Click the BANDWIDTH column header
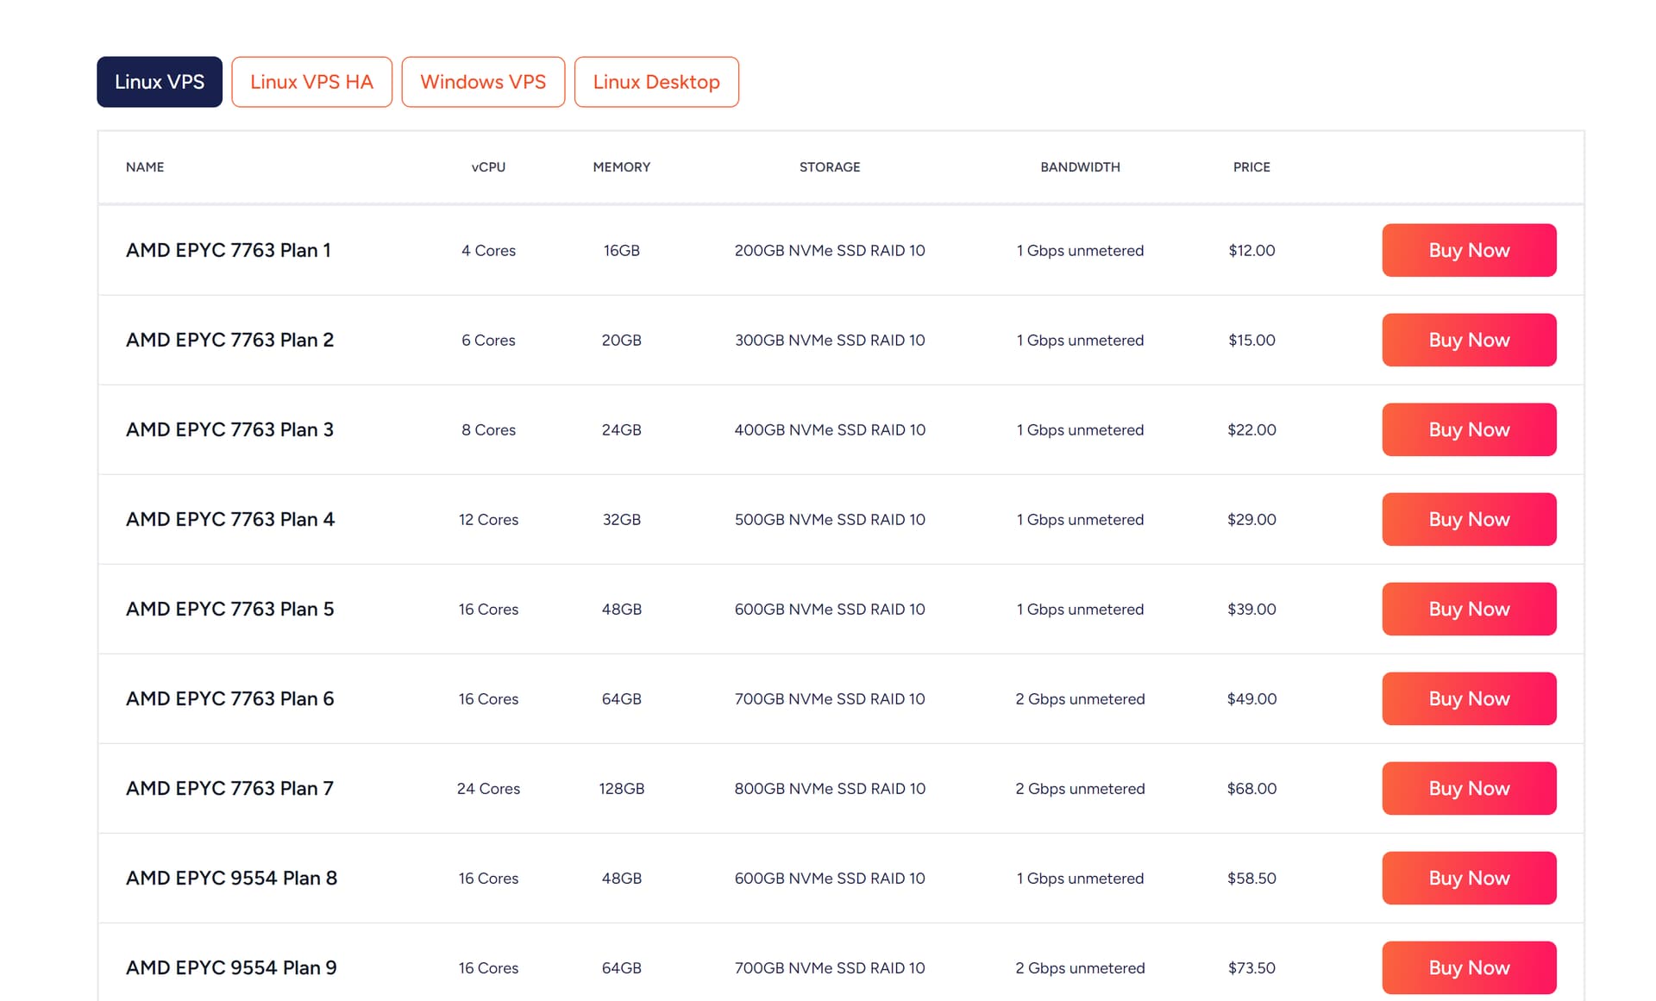 tap(1080, 167)
